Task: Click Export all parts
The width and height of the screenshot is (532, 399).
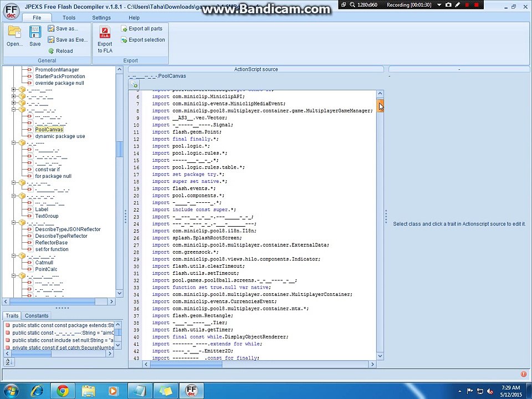Action: 142,29
